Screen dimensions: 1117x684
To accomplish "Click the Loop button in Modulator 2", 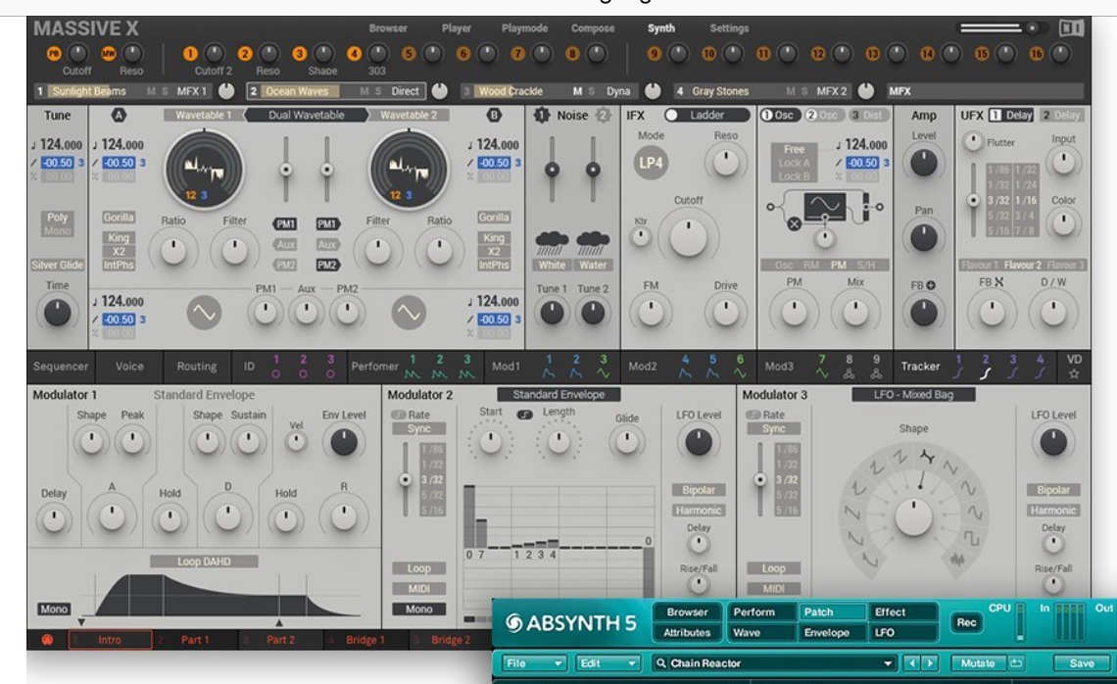I will point(419,568).
